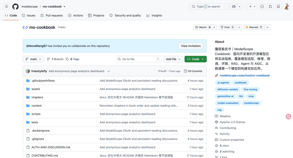Open the Security and quality tab

(x=125, y=15)
